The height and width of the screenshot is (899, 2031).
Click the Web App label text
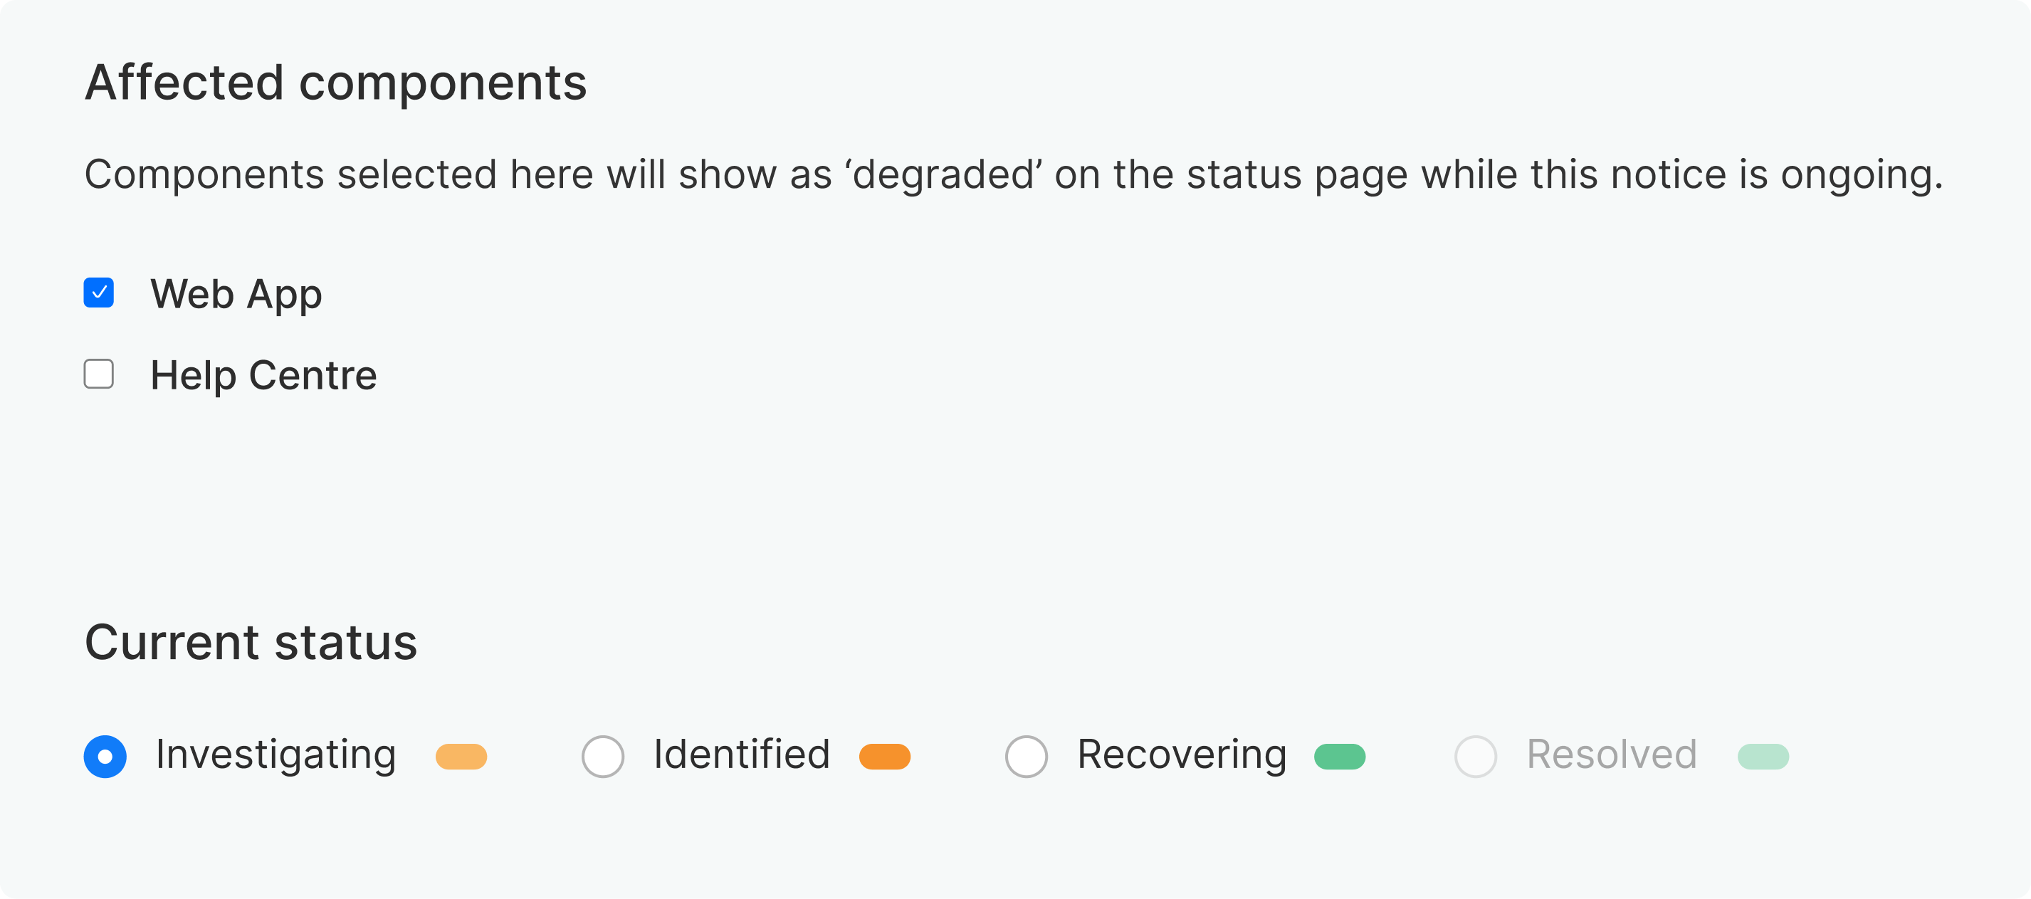click(236, 293)
